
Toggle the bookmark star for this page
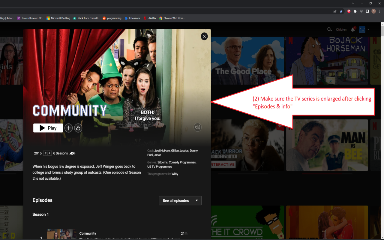[341, 11]
